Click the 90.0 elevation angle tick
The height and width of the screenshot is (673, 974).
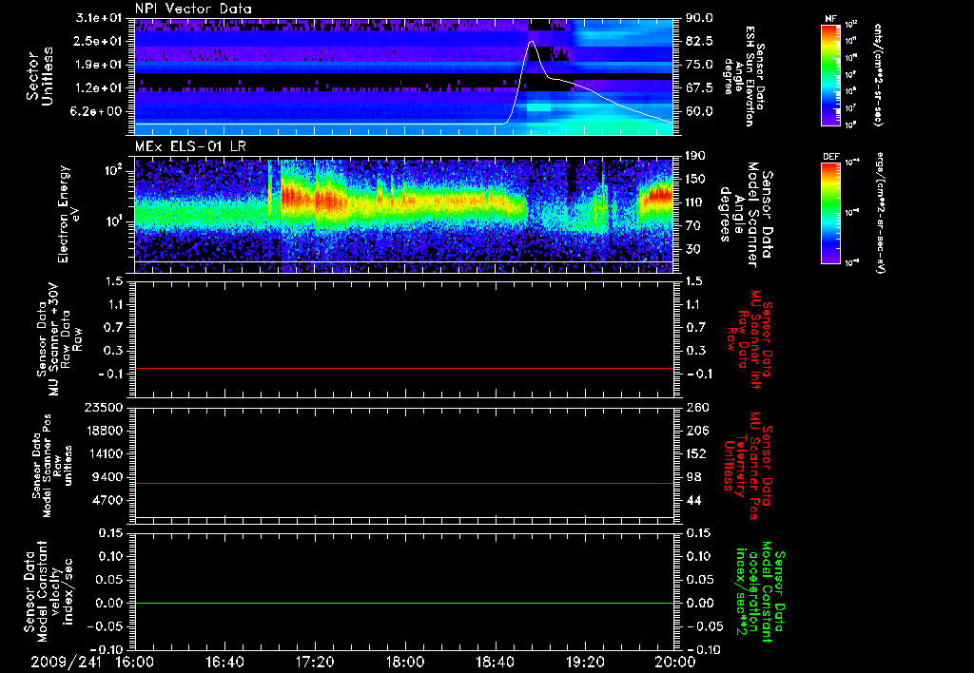699,18
